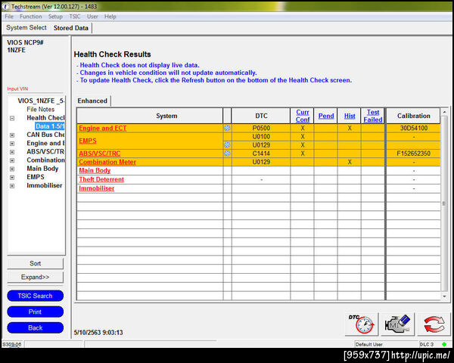This screenshot has height=363, width=454.
Task: Click the results table vertical scrollbar thumb
Action: pyautogui.click(x=444, y=203)
